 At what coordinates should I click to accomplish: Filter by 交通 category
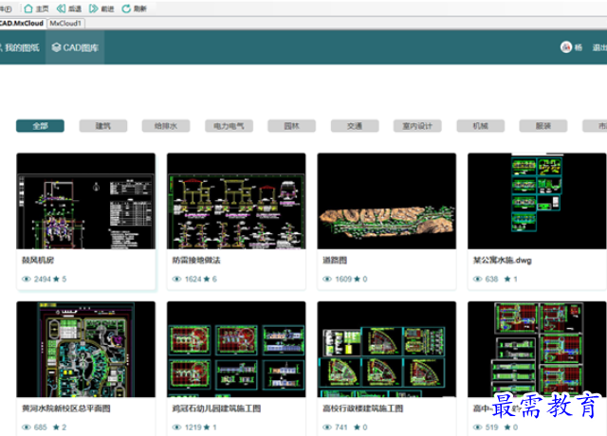point(355,126)
